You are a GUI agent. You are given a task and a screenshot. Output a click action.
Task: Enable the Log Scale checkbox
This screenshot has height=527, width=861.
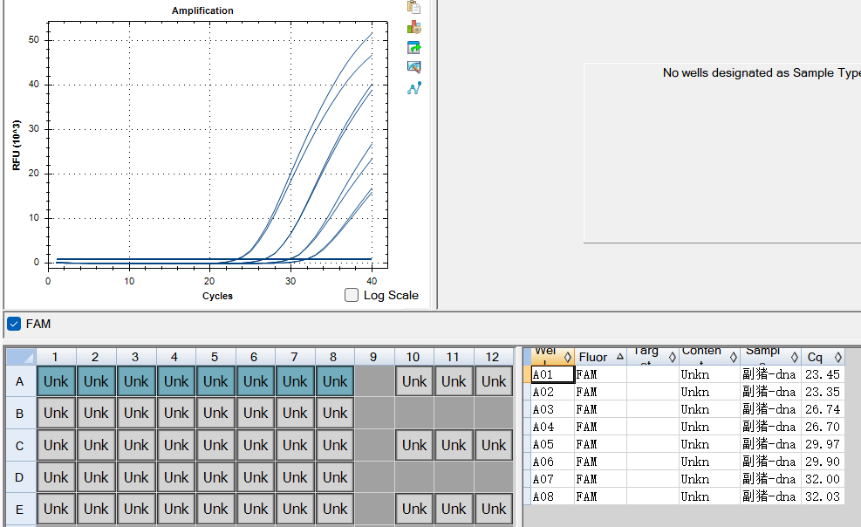coord(352,295)
